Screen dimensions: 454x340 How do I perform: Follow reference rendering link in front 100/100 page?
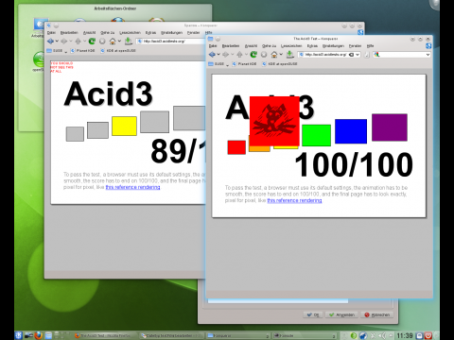[294, 200]
